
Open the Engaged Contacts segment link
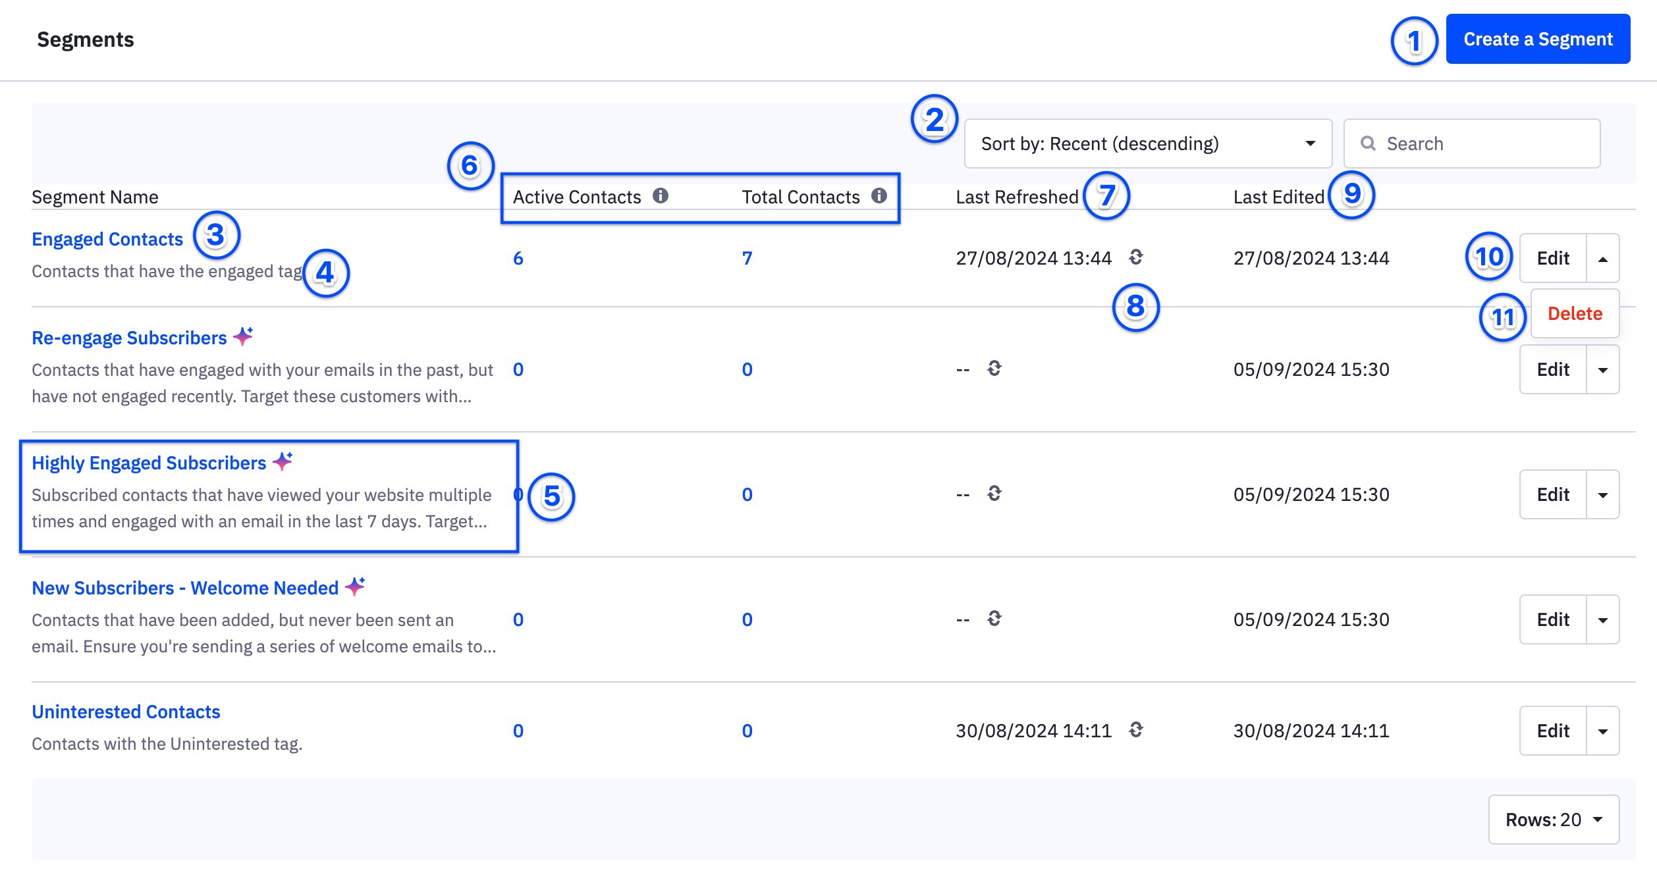pos(107,239)
